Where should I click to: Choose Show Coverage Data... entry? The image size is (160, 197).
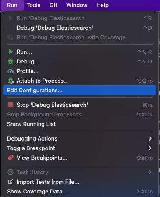coord(80,191)
